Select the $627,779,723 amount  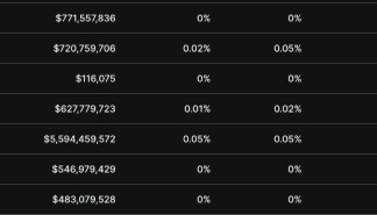(x=85, y=109)
